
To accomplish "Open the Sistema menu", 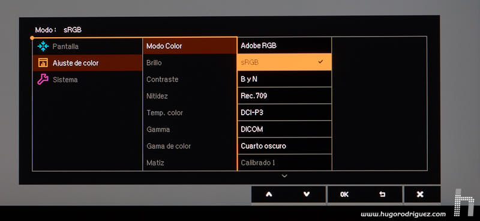I will (87, 80).
